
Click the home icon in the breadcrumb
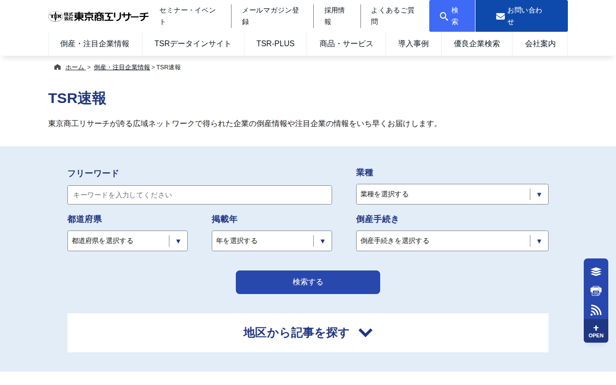coord(56,67)
